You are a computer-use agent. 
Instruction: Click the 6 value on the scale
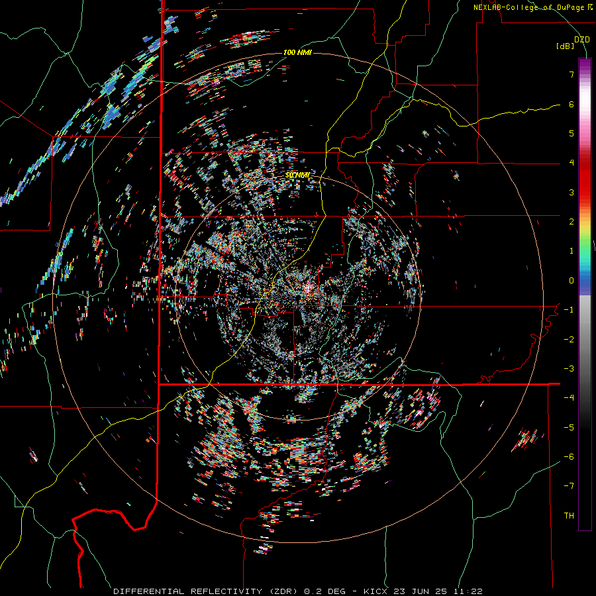pos(571,104)
